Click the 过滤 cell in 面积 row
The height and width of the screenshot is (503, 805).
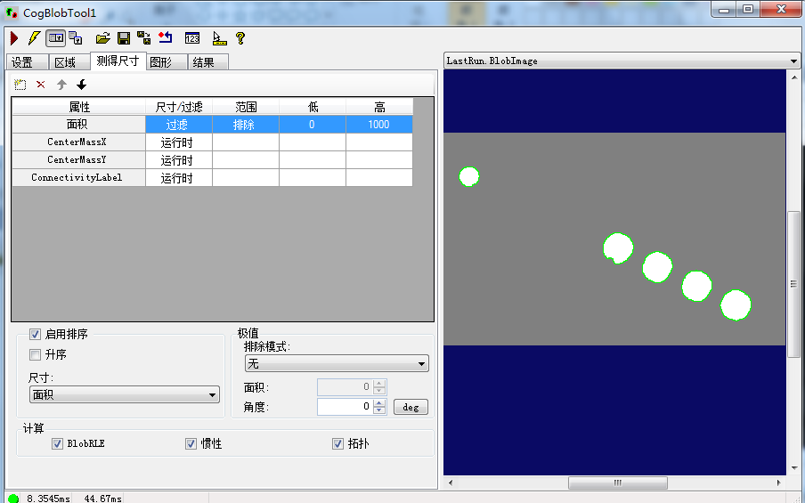[178, 125]
